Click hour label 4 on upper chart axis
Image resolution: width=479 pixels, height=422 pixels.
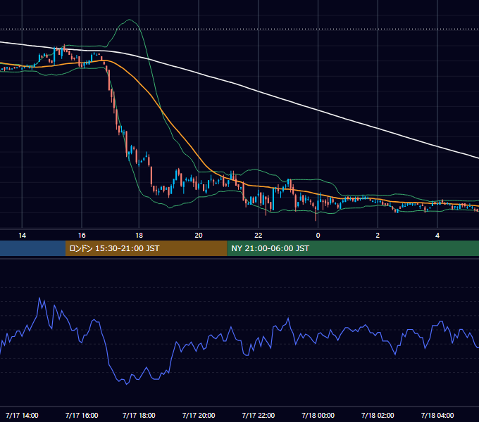click(x=437, y=236)
